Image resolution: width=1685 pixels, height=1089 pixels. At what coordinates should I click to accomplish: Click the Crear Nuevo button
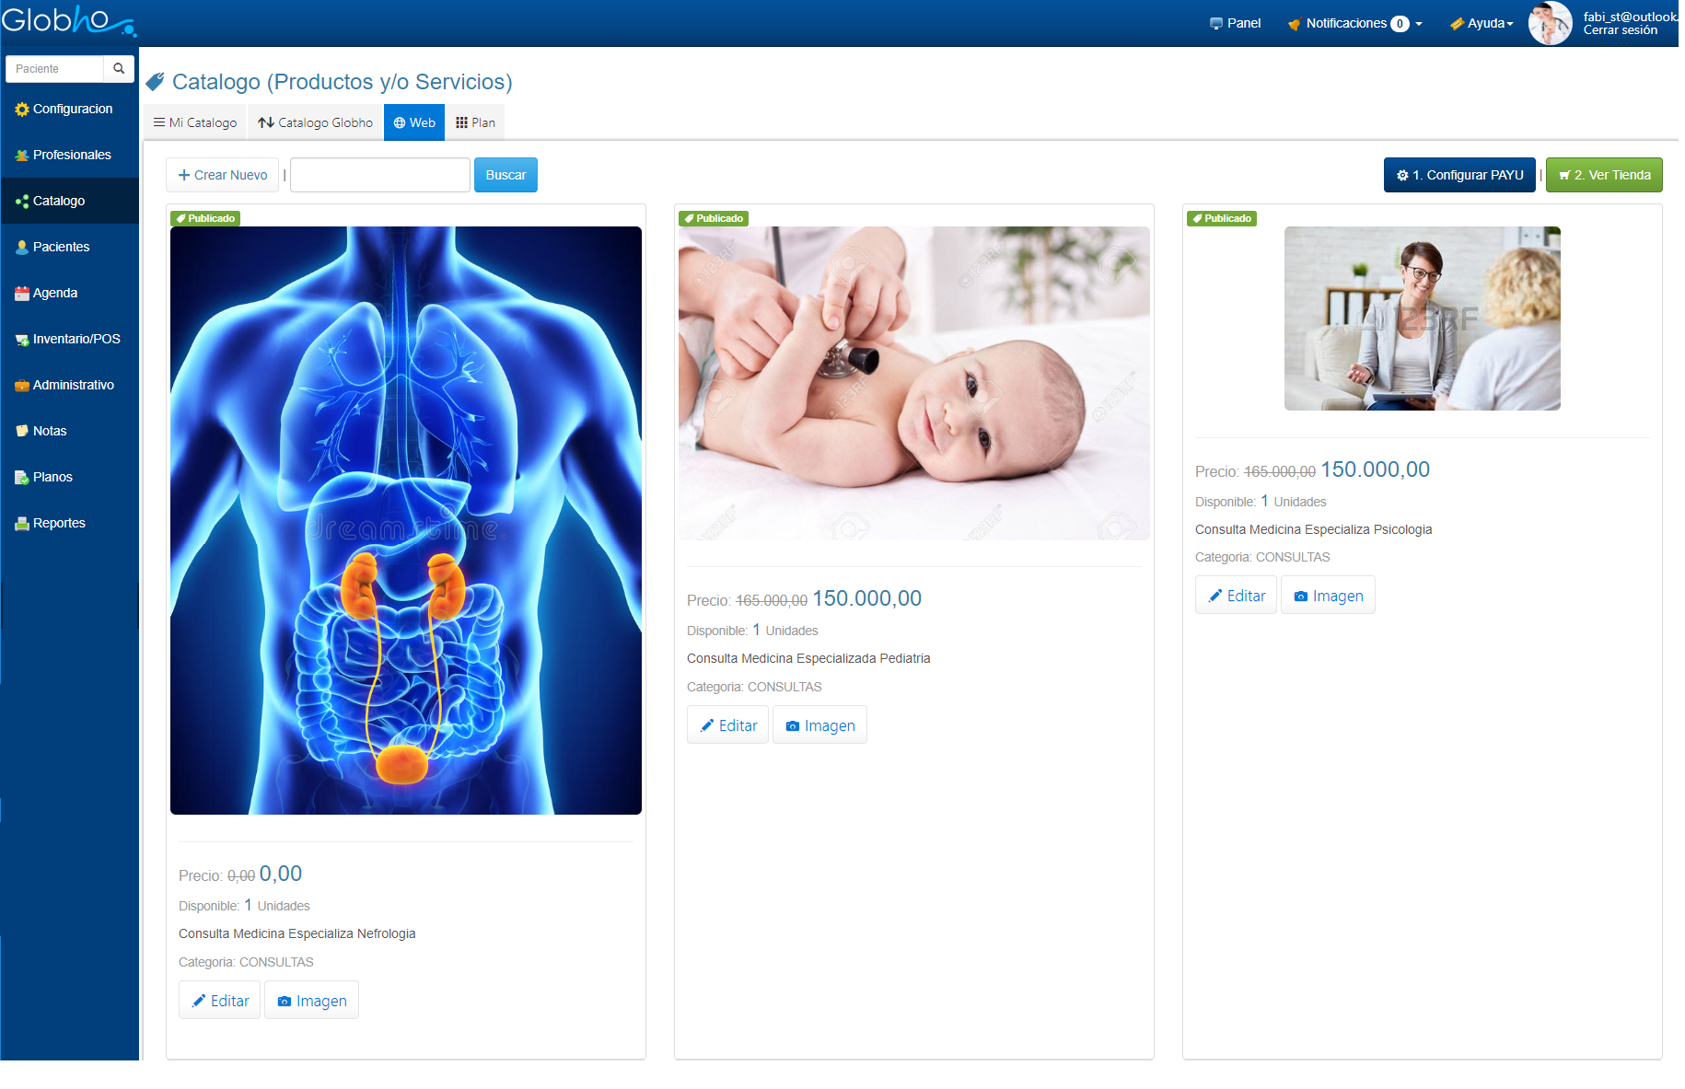click(x=223, y=175)
